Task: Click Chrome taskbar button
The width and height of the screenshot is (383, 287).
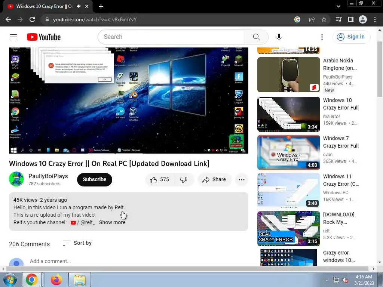Action: point(32,280)
